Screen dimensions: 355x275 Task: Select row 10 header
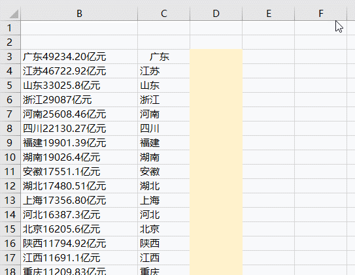(x=10, y=157)
